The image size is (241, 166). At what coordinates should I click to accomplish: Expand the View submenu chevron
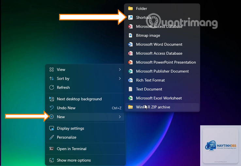coord(120,70)
